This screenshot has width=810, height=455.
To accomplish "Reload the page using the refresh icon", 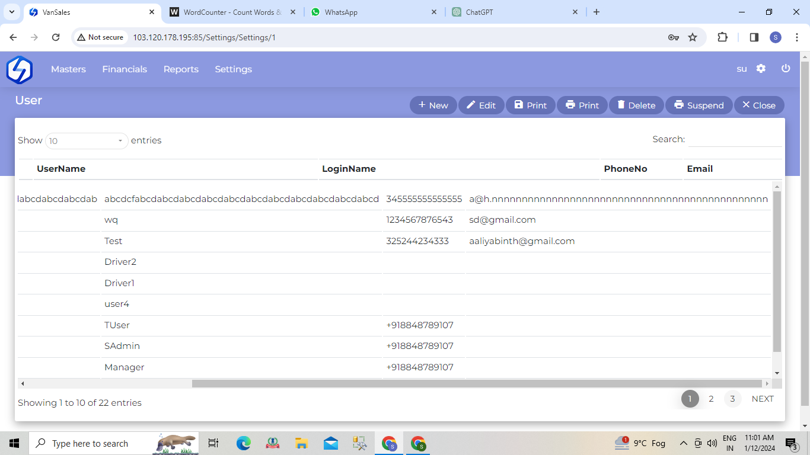I will 56,37.
